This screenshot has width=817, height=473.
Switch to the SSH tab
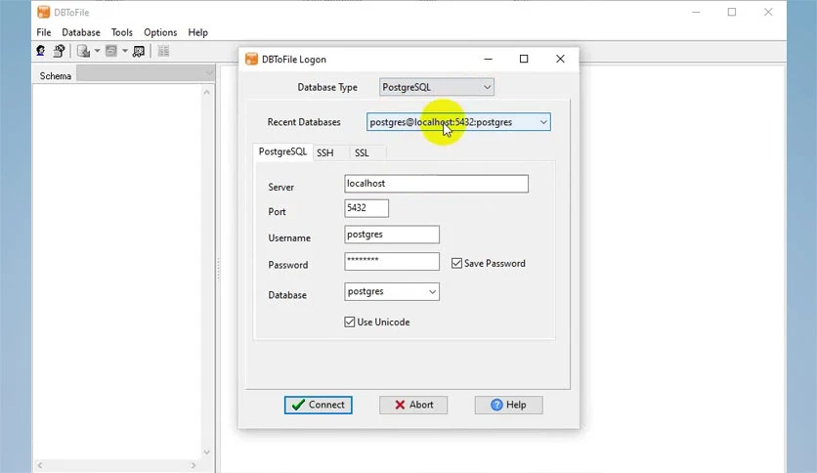pos(325,152)
